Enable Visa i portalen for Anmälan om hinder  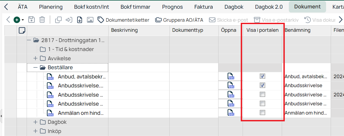[x=262, y=112]
